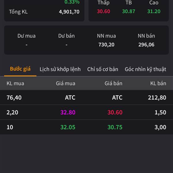Tap the Giá mua column header
This screenshot has height=173, width=173.
click(65, 83)
